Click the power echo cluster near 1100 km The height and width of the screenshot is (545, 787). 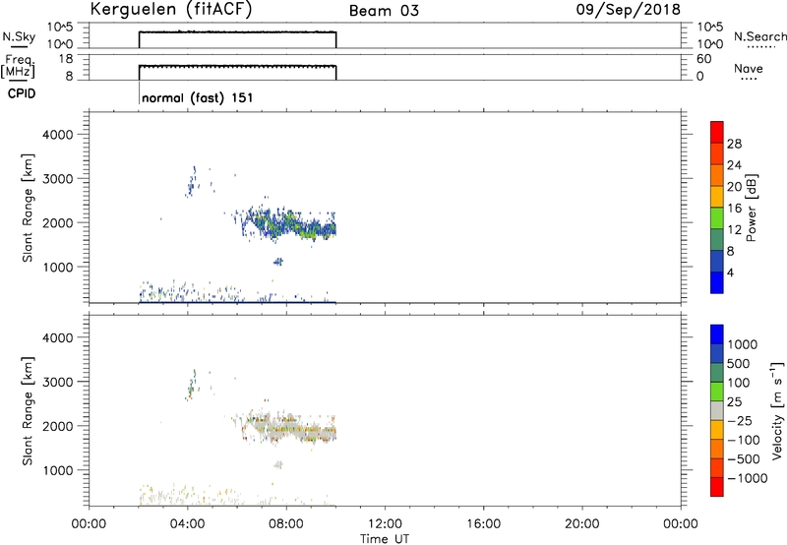tap(278, 261)
